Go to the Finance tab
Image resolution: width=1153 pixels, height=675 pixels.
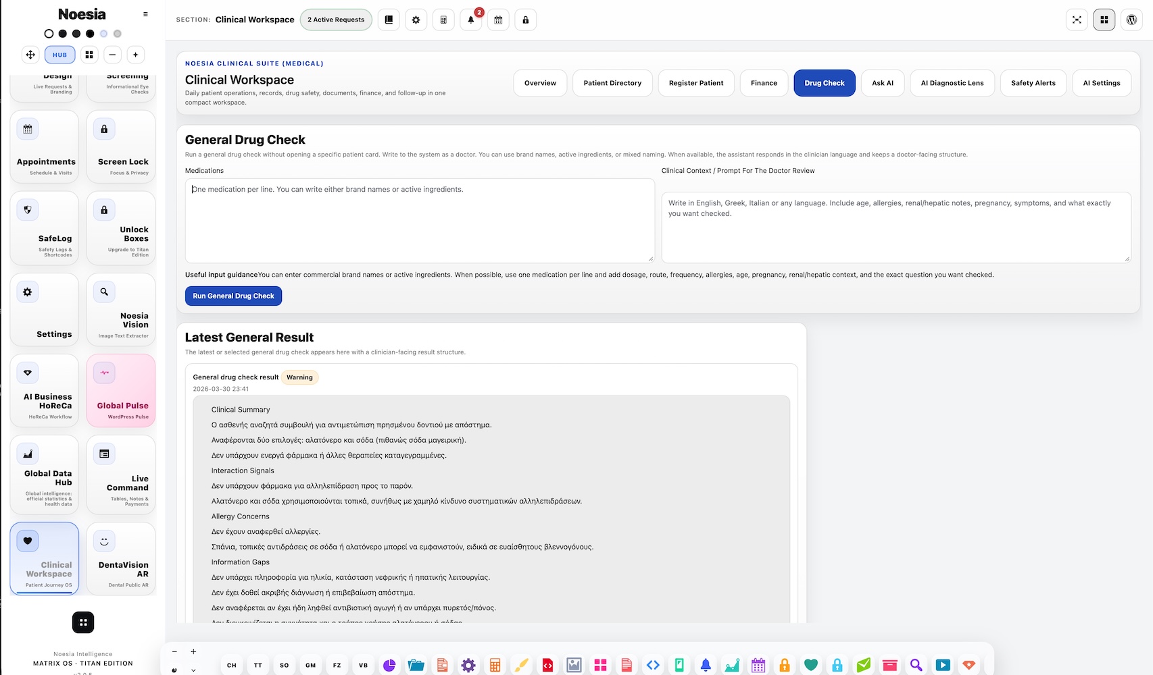click(764, 83)
